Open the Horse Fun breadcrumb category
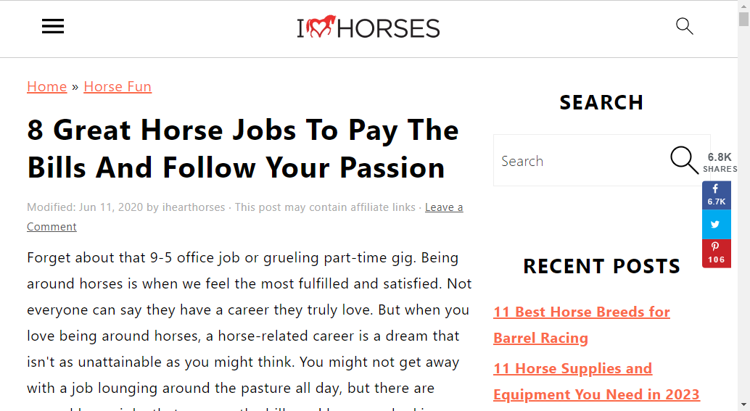The image size is (750, 411). [x=118, y=86]
